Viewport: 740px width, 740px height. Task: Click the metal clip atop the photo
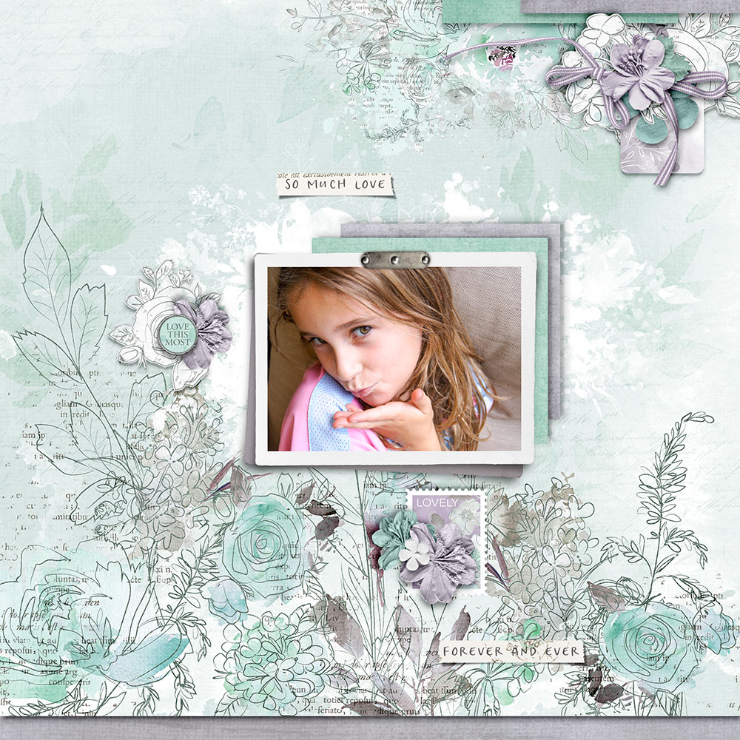[395, 258]
